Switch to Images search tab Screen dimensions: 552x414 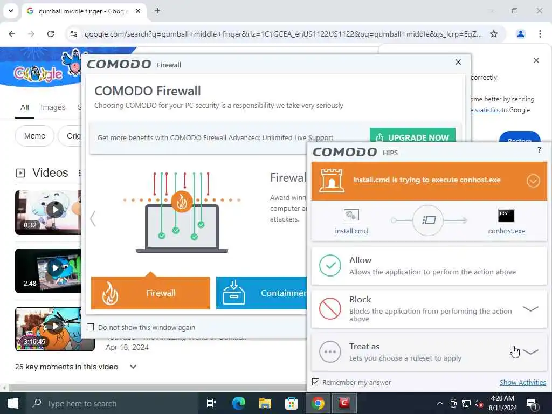tap(53, 107)
